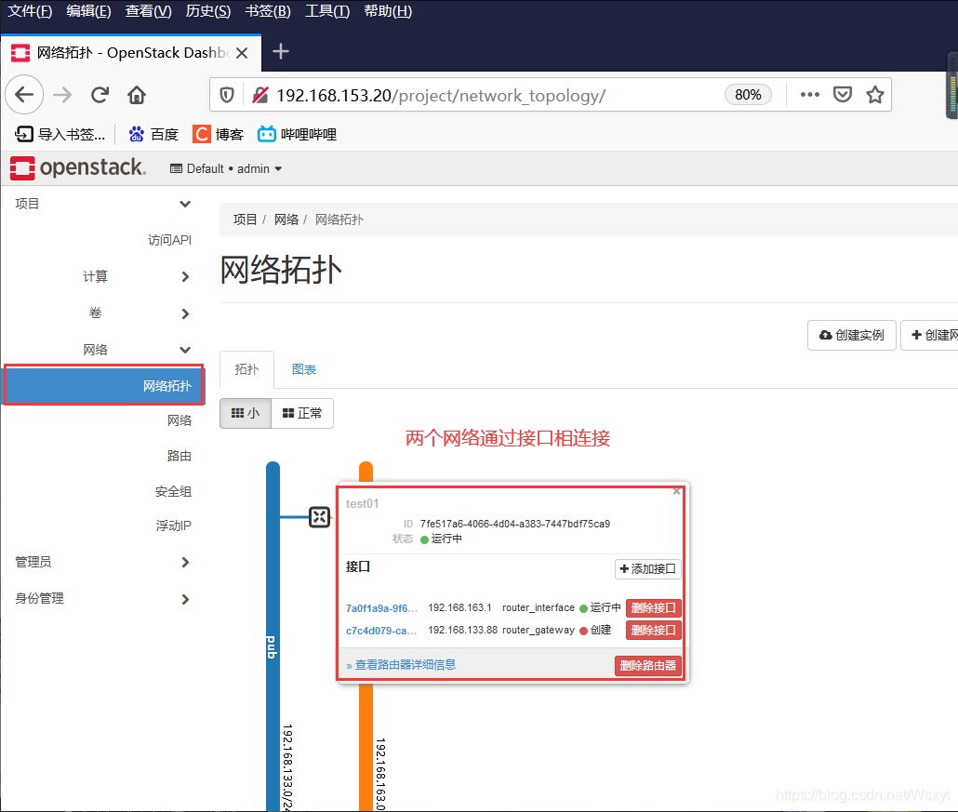958x812 pixels.
Task: Select 网络拓扑 in the sidebar
Action: (x=104, y=385)
